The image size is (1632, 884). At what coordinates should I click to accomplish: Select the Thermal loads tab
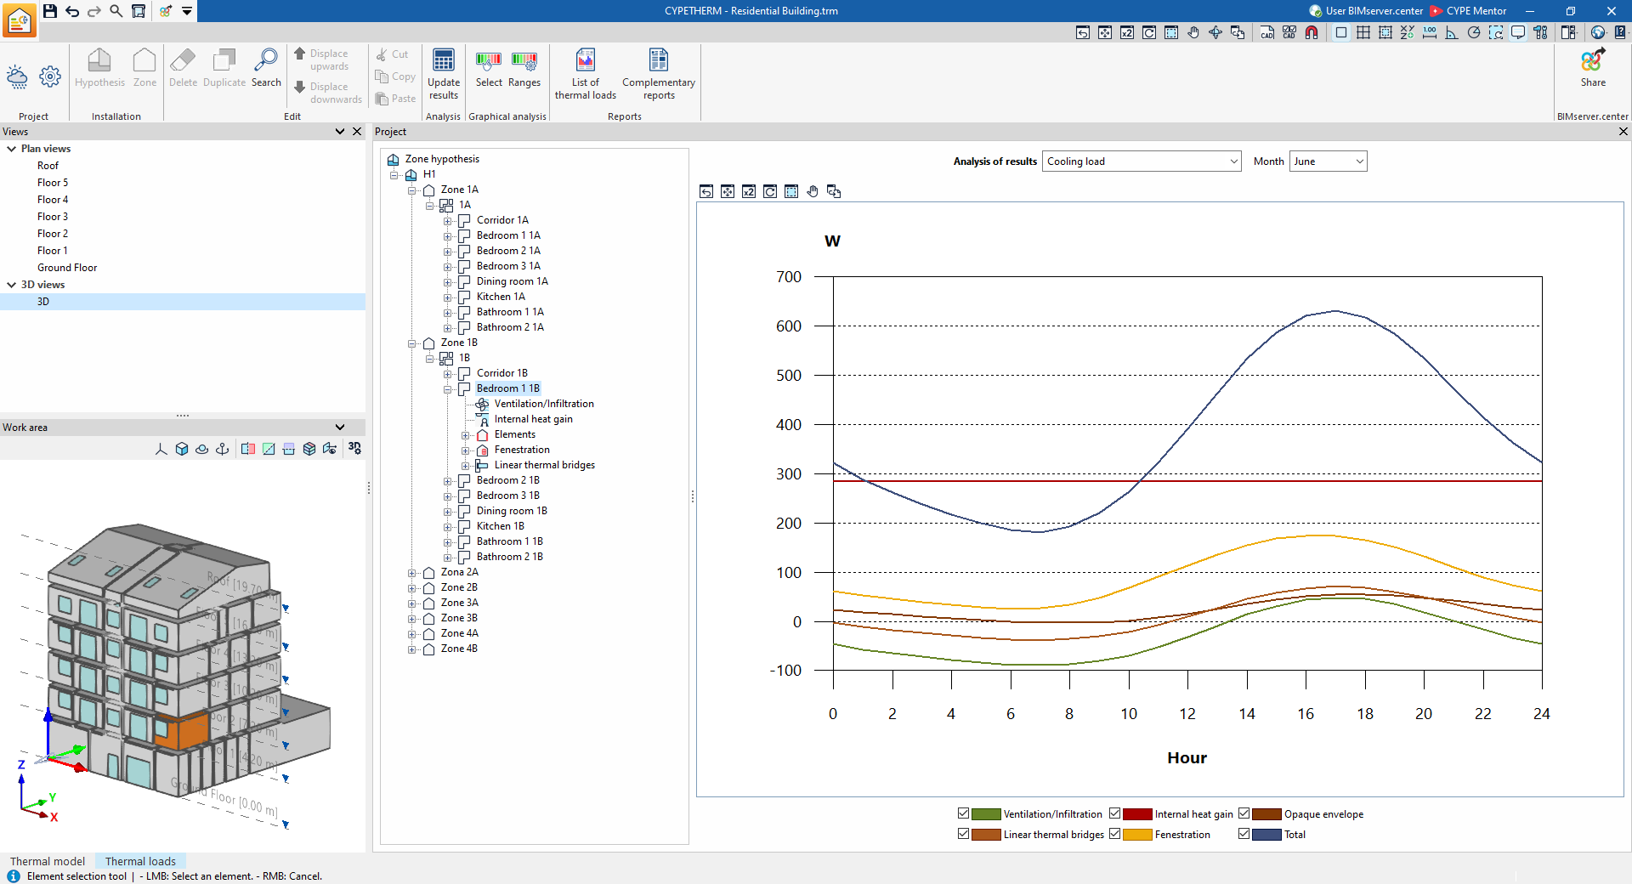(x=140, y=861)
